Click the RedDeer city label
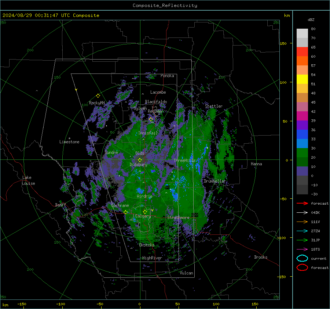330x309 pixels. pyautogui.click(x=155, y=111)
